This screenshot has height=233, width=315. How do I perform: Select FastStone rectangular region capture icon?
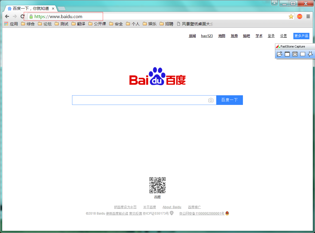coord(302,54)
